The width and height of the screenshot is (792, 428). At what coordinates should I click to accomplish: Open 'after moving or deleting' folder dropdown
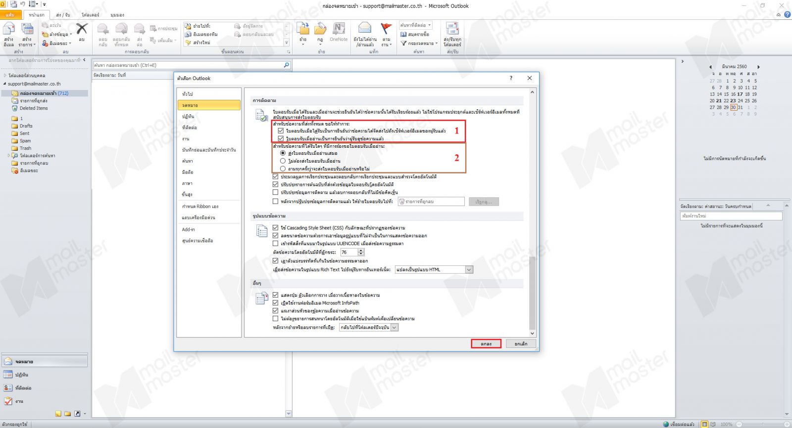point(395,327)
